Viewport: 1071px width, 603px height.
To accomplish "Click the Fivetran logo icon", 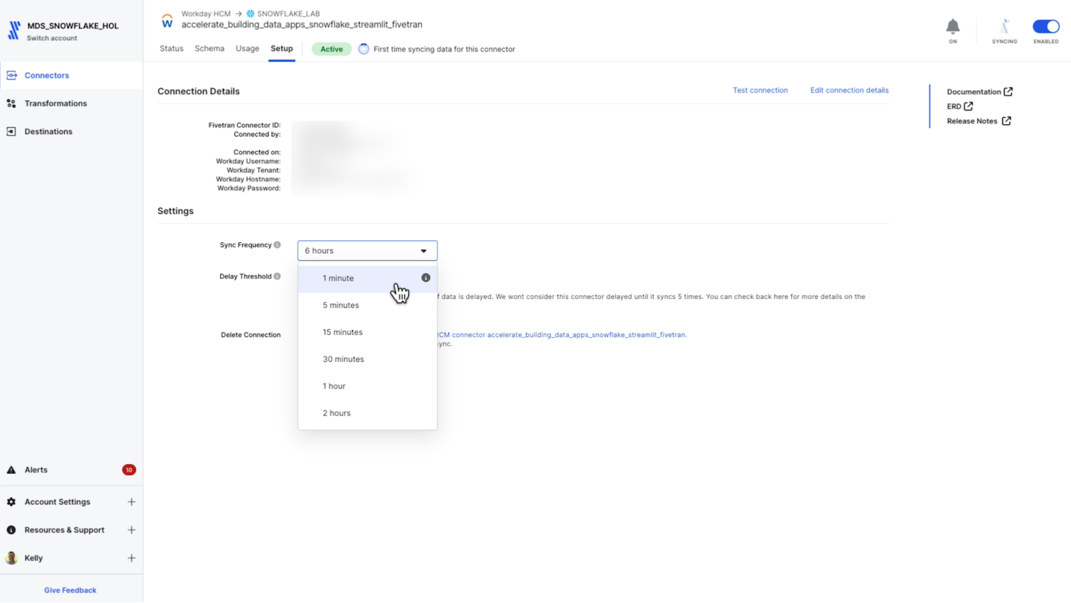I will [13, 30].
